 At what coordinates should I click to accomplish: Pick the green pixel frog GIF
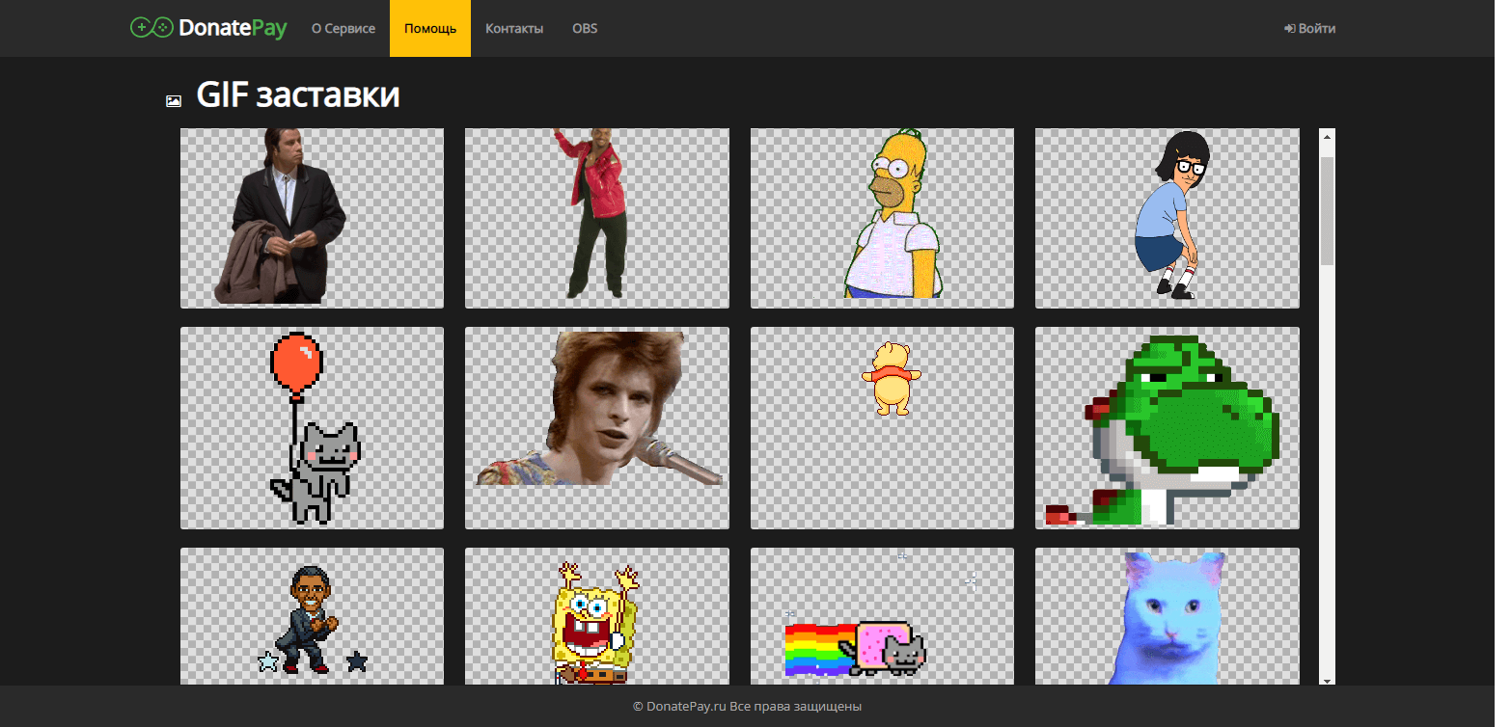click(x=1167, y=427)
